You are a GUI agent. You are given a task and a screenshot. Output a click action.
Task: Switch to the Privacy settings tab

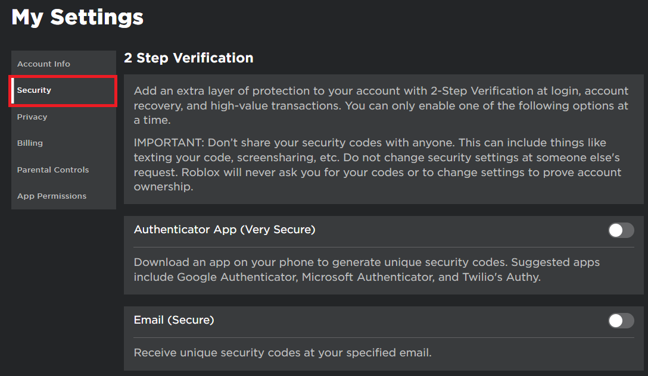coord(32,117)
